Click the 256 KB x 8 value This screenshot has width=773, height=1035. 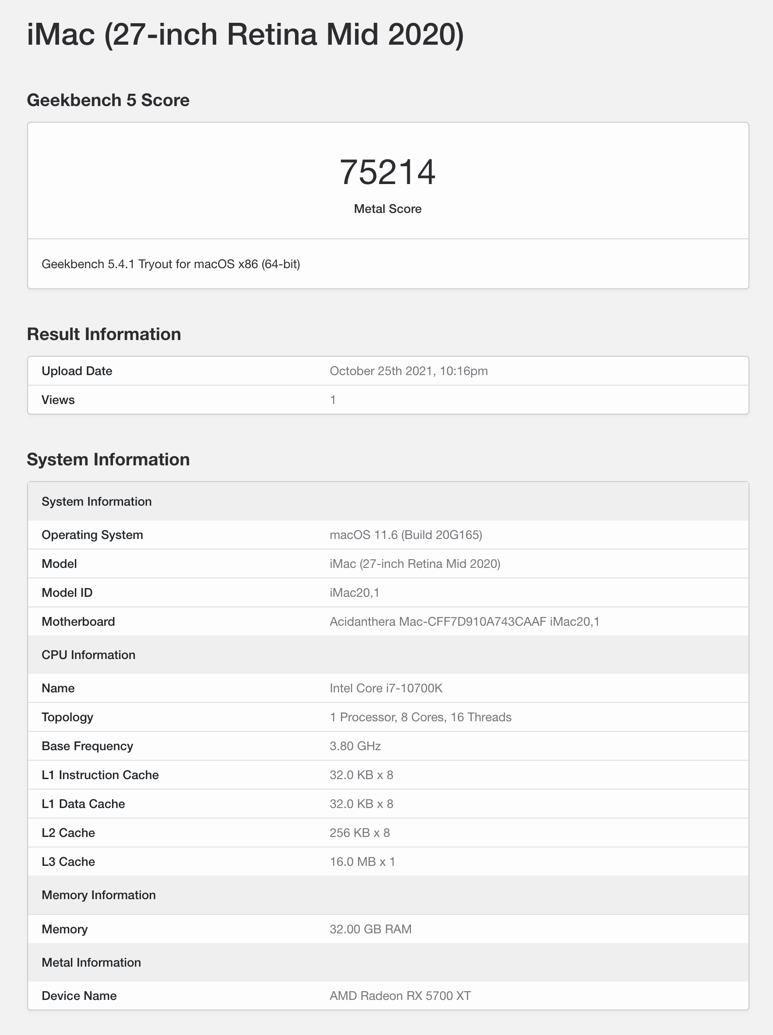click(360, 833)
